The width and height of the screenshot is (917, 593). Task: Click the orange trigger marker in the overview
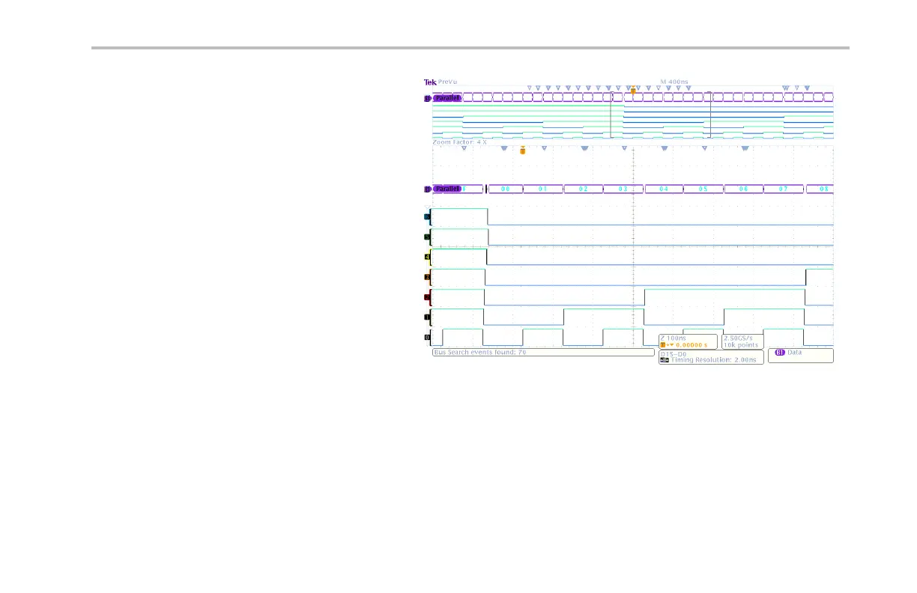(x=633, y=90)
